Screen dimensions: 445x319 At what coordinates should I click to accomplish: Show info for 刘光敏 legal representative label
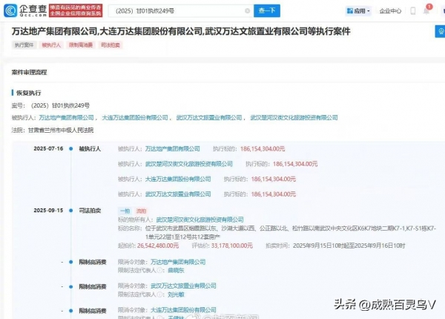[160, 295]
